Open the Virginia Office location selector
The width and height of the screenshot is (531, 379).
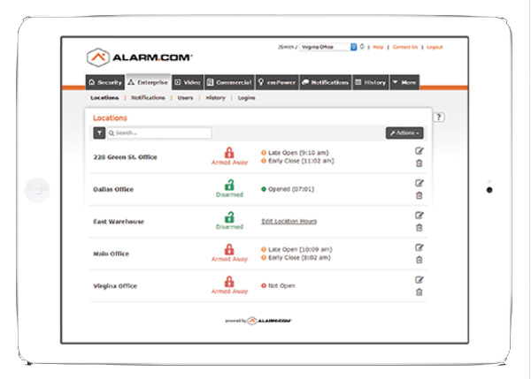(327, 47)
